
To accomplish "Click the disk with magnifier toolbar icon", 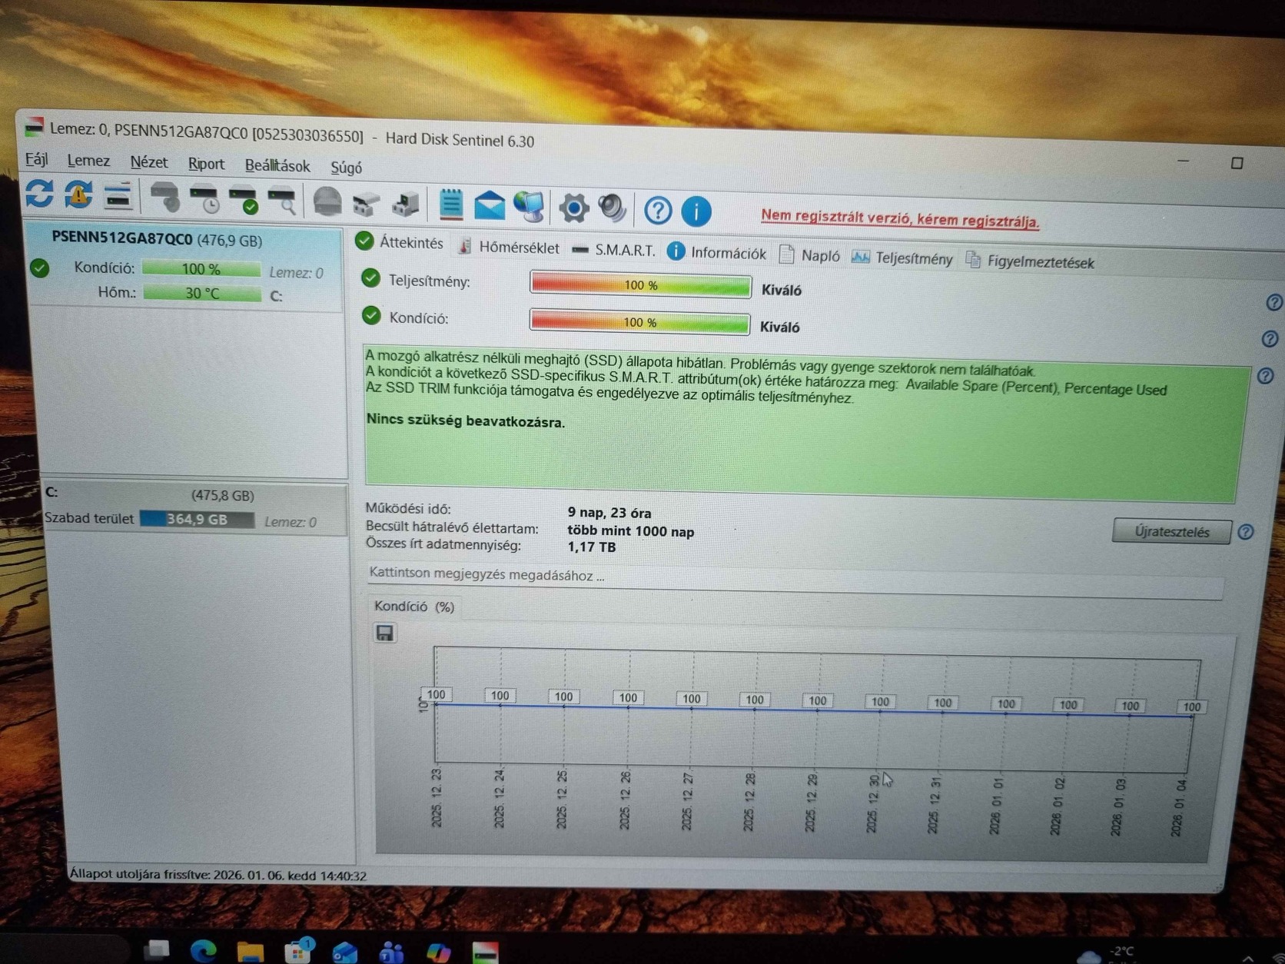I will 283,201.
